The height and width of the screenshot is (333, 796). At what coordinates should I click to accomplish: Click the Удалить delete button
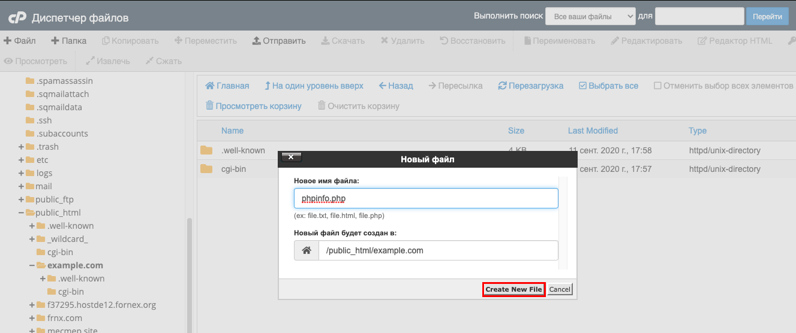(402, 41)
